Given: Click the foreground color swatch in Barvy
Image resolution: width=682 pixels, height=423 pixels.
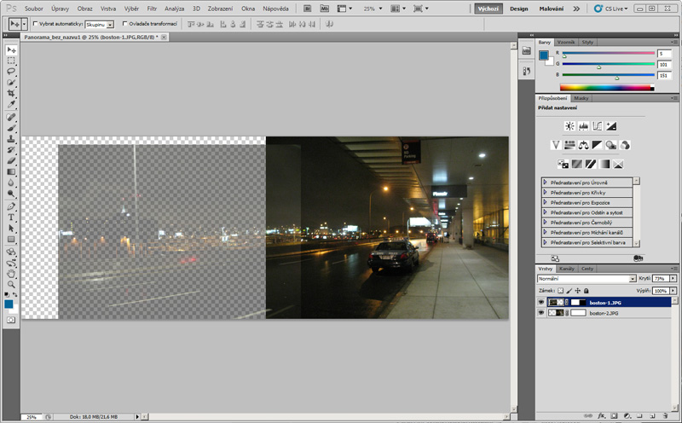Looking at the screenshot, I should coord(543,55).
